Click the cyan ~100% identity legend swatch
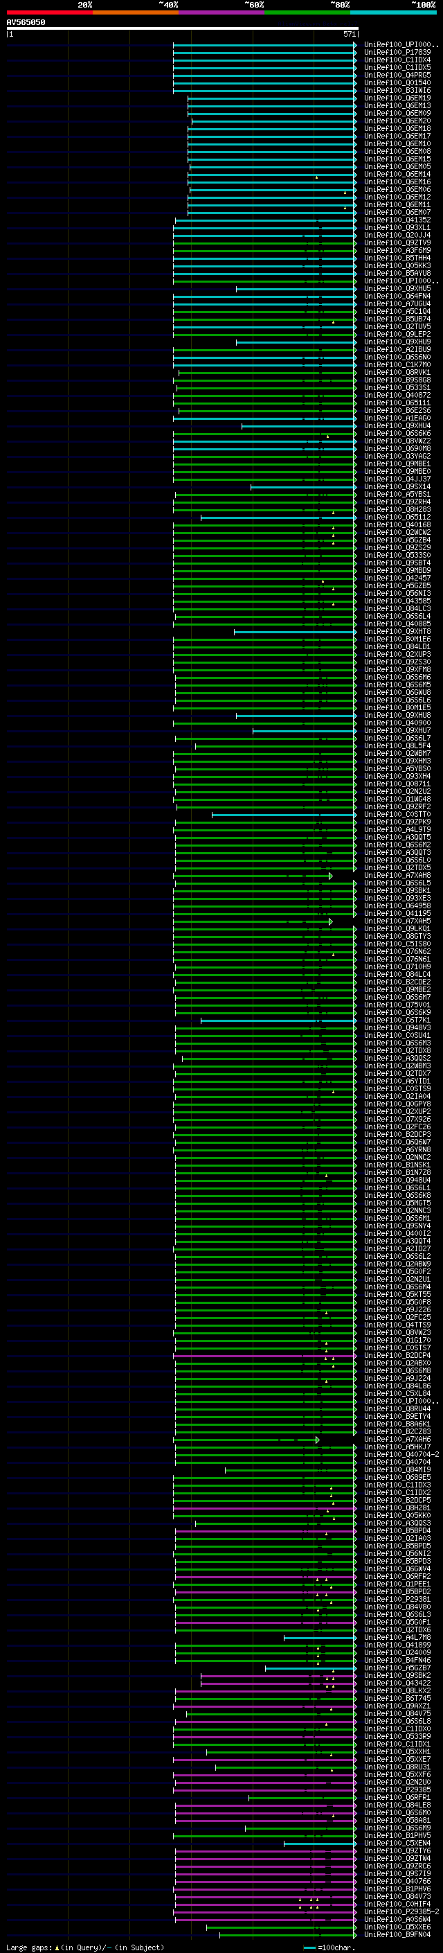This screenshot has height=1953, width=443. click(x=393, y=12)
